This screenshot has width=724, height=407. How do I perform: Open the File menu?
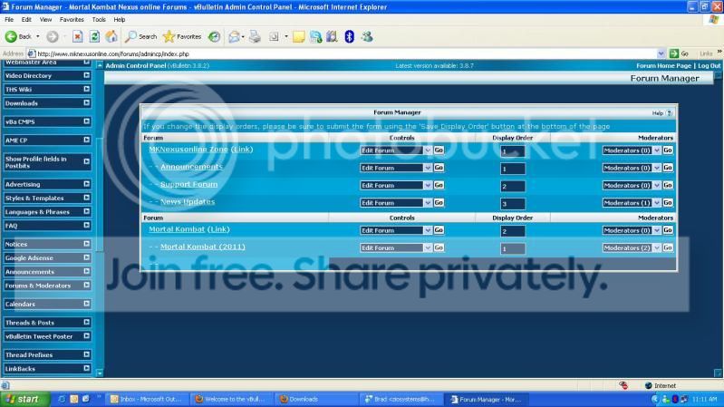pos(9,19)
